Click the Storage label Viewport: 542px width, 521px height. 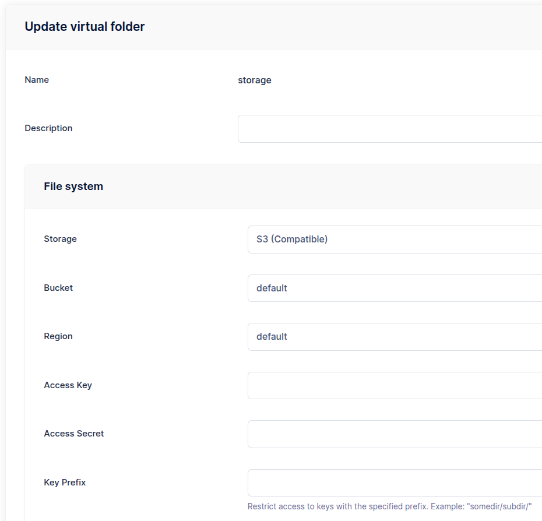[x=60, y=239]
